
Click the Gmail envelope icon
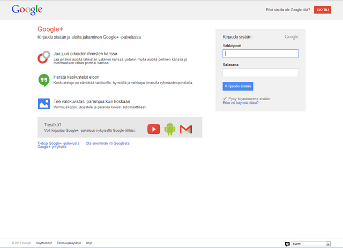(x=186, y=129)
